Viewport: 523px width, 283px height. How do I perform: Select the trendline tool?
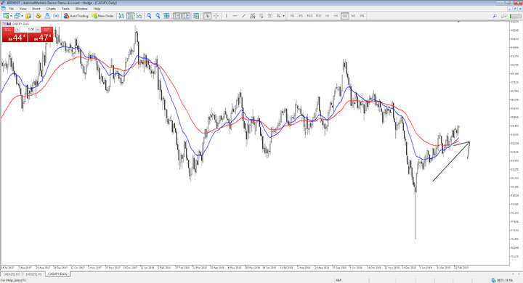coord(244,16)
